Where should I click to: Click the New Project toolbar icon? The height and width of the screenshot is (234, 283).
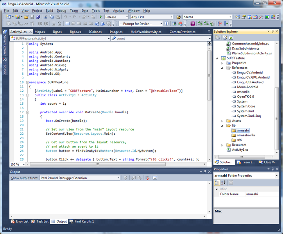[8, 17]
